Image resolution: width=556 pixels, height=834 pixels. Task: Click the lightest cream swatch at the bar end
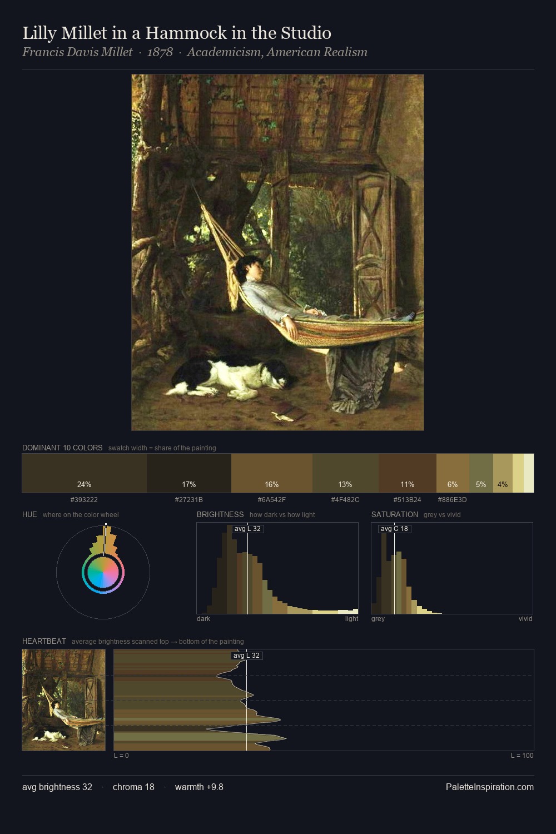click(x=529, y=473)
